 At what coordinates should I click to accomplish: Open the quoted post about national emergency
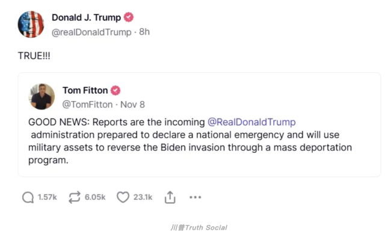point(199,125)
